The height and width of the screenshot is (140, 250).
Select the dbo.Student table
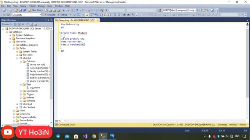click(29, 107)
